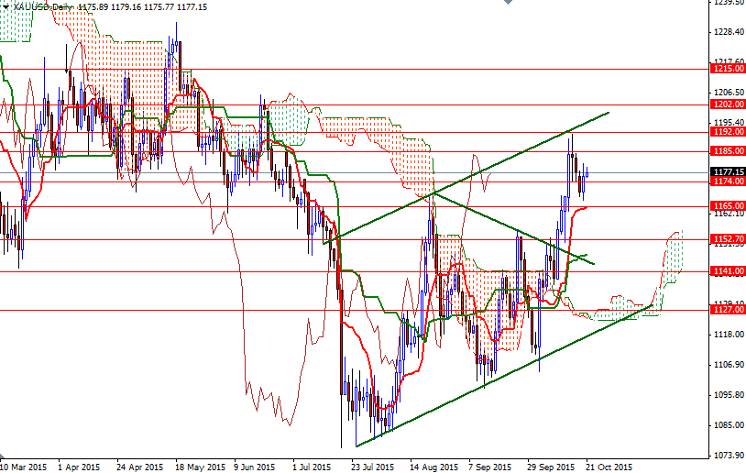Select the 1174.00 red price level label
The width and height of the screenshot is (746, 473).
(728, 181)
